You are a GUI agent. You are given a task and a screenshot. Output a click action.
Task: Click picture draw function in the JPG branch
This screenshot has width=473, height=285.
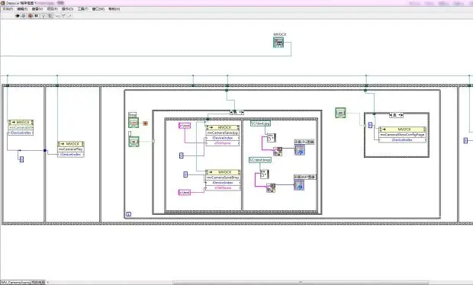coord(278,152)
